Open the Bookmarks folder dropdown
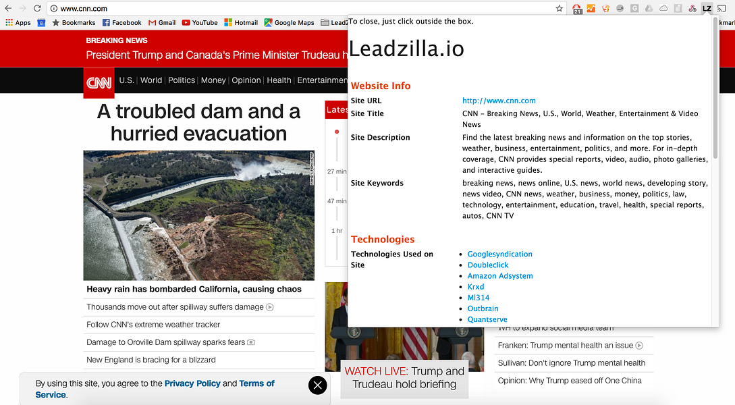 click(73, 22)
